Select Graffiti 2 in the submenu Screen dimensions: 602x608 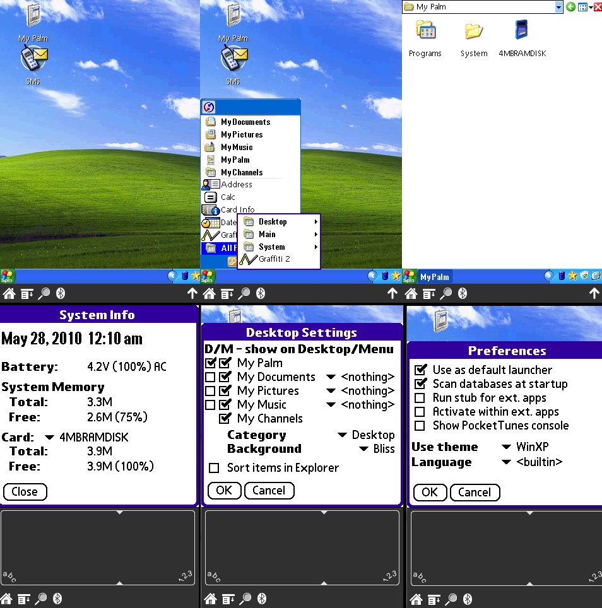(x=280, y=259)
